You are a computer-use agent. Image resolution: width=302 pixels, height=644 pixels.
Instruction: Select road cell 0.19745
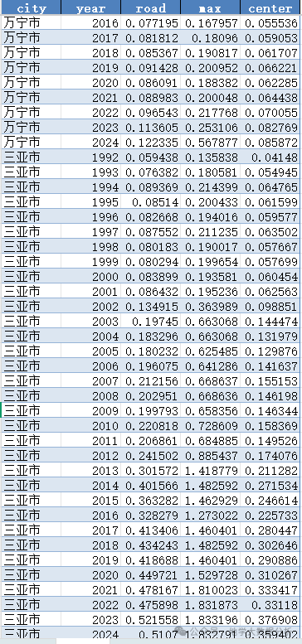click(x=150, y=322)
